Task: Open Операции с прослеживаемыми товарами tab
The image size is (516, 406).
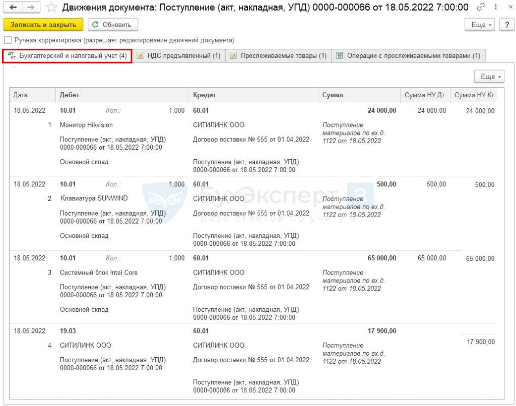Action: [x=408, y=56]
